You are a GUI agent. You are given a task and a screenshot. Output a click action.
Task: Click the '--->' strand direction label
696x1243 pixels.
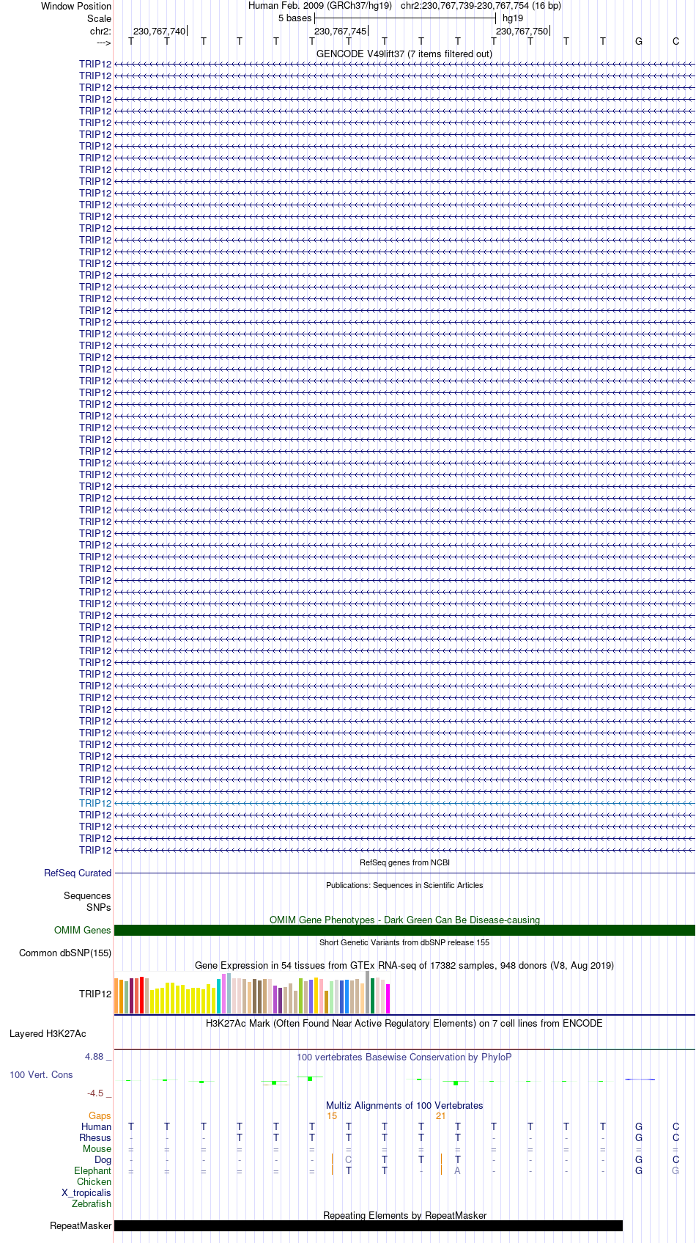(x=103, y=42)
